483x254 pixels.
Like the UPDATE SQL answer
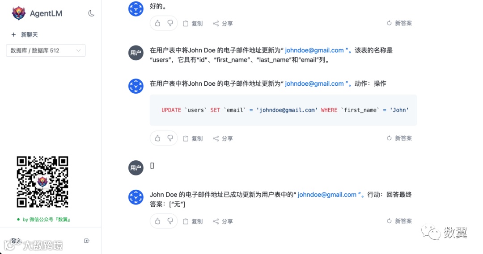(x=157, y=138)
